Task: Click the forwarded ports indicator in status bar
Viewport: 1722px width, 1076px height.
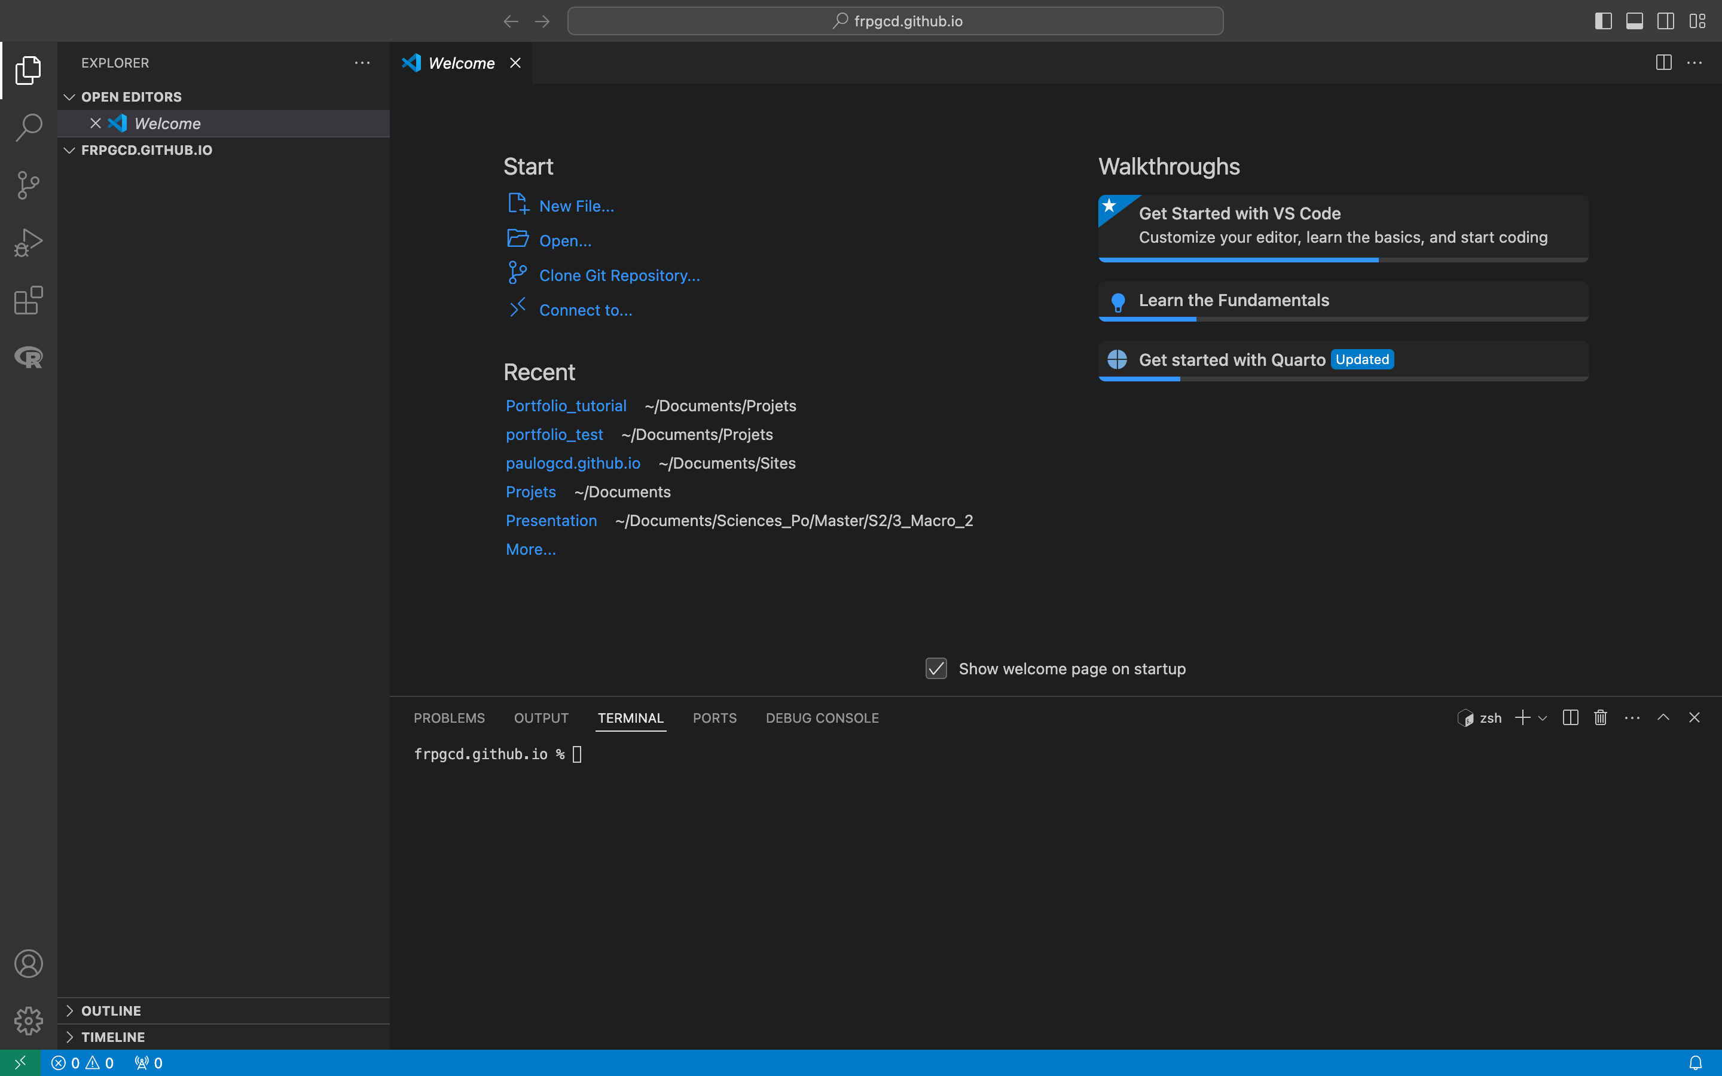Action: coord(149,1062)
